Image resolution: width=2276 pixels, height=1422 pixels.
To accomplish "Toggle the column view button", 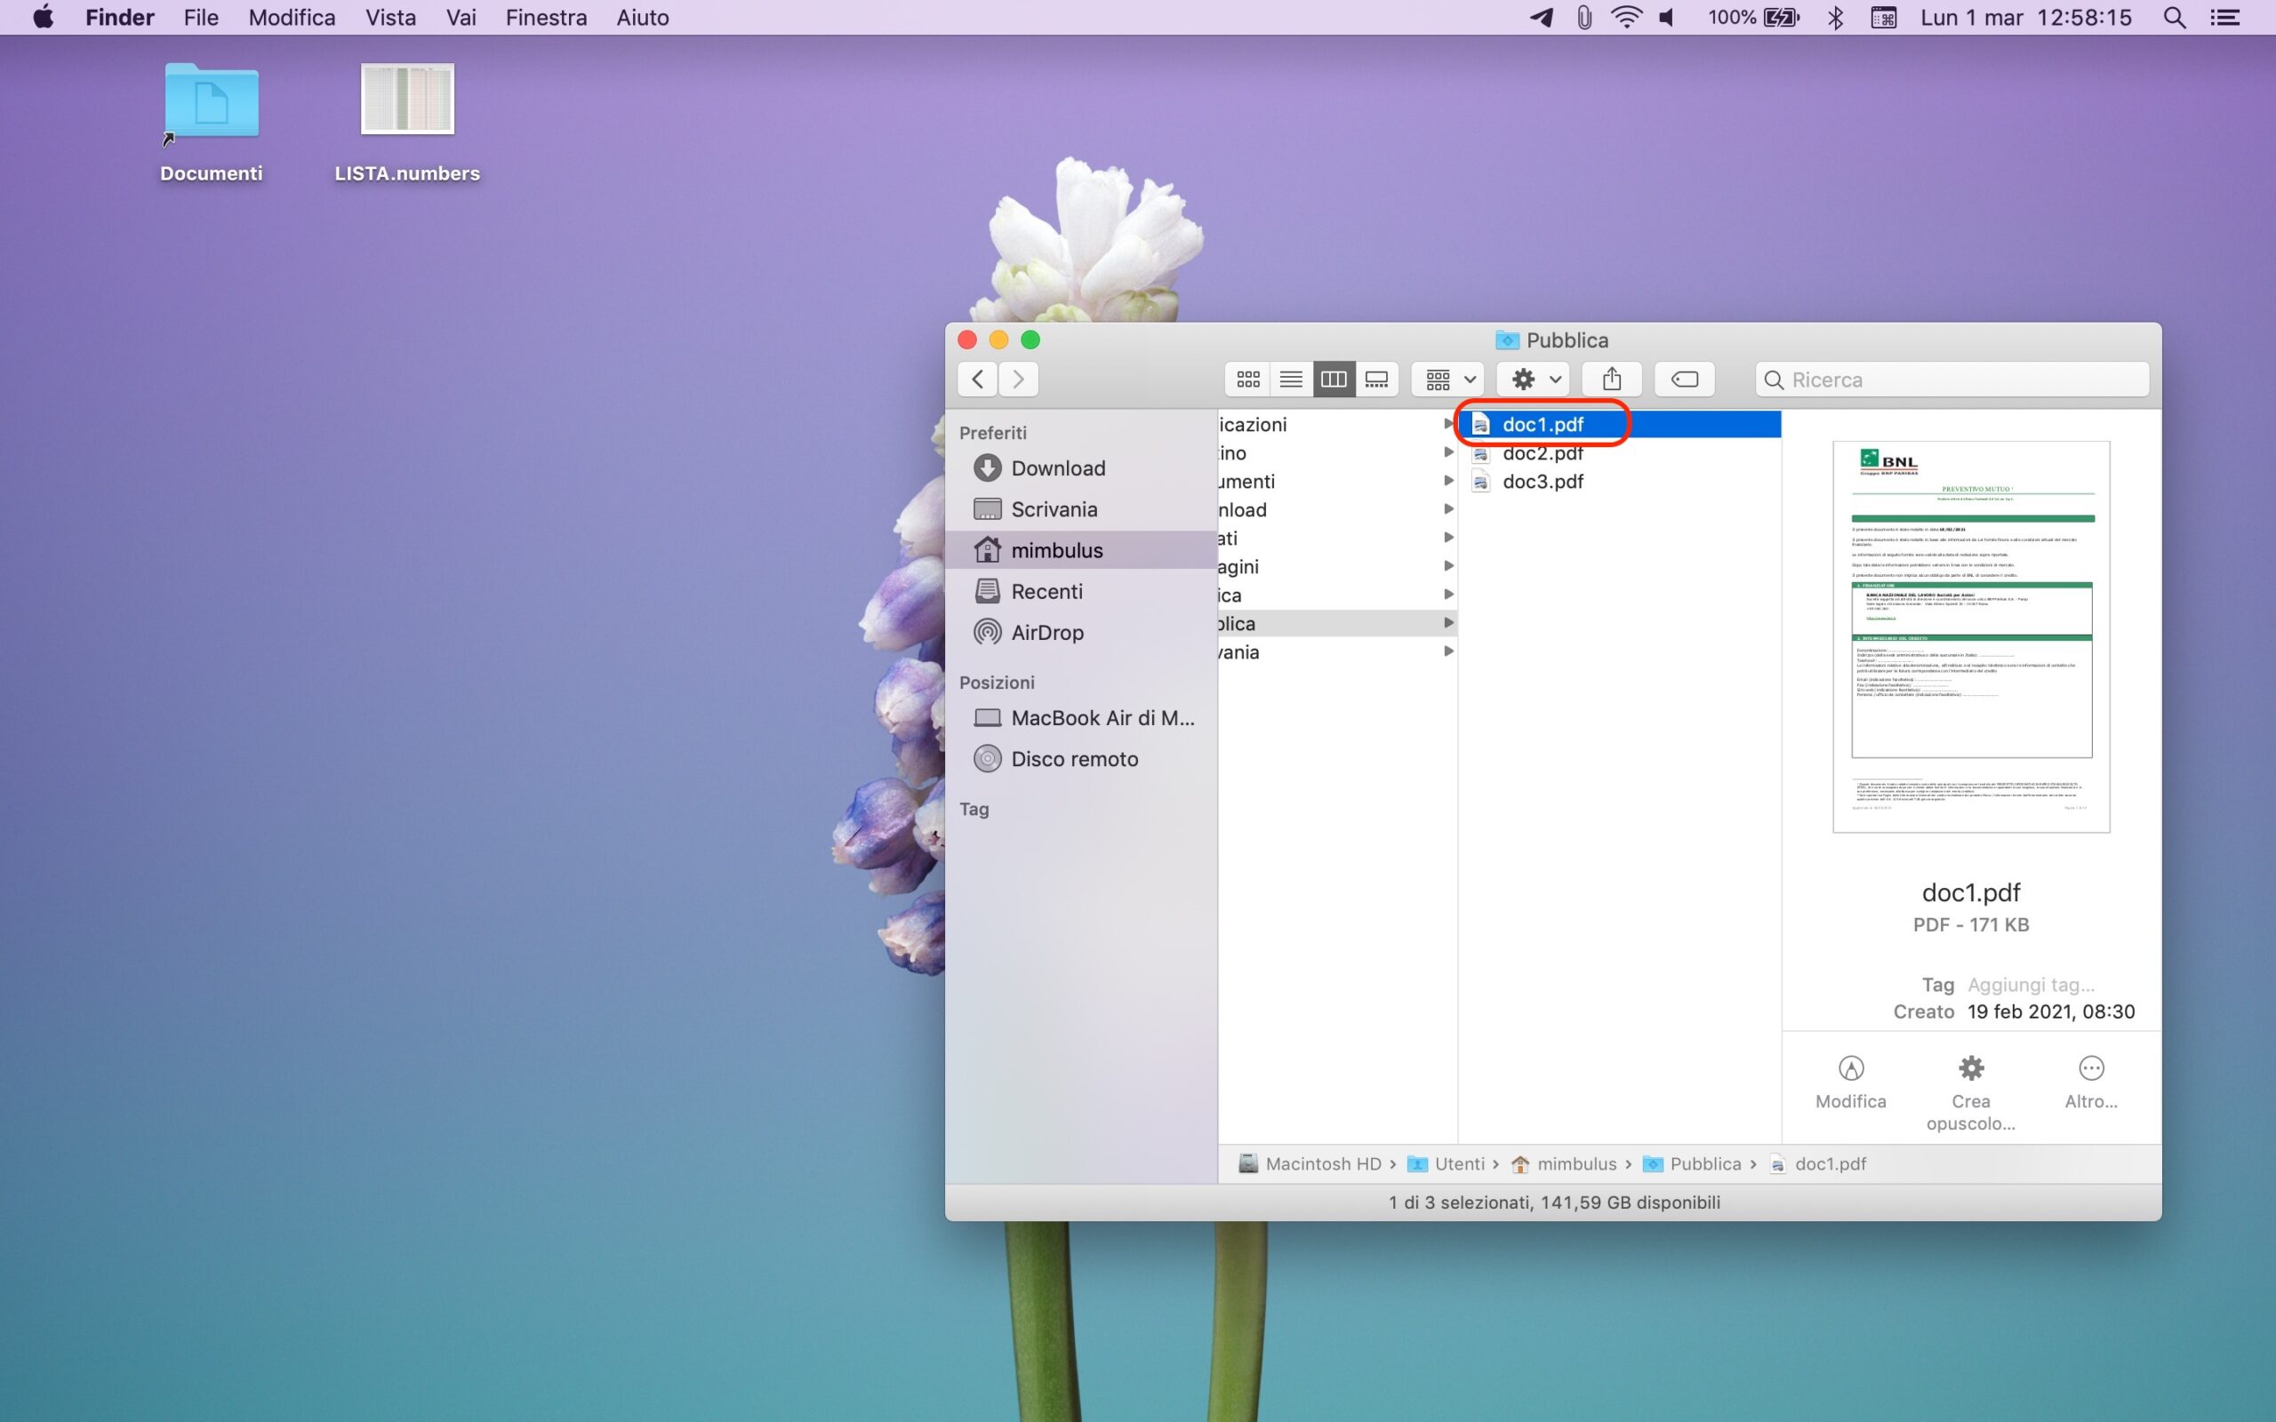I will [x=1334, y=379].
